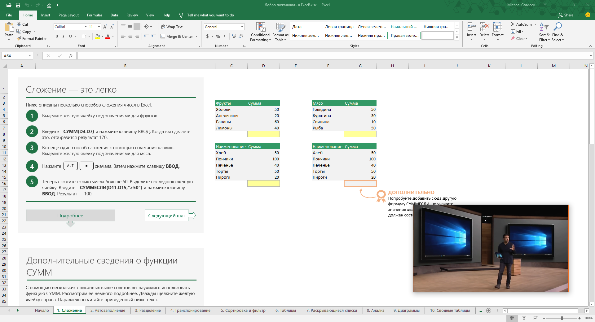The height and width of the screenshot is (322, 595).
Task: Expand the font name Calibri dropdown
Action: (86, 27)
